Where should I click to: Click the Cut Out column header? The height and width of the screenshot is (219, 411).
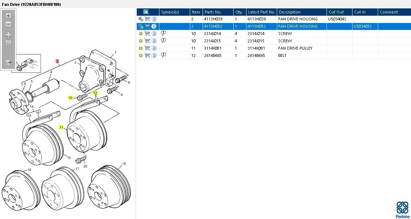tap(336, 12)
